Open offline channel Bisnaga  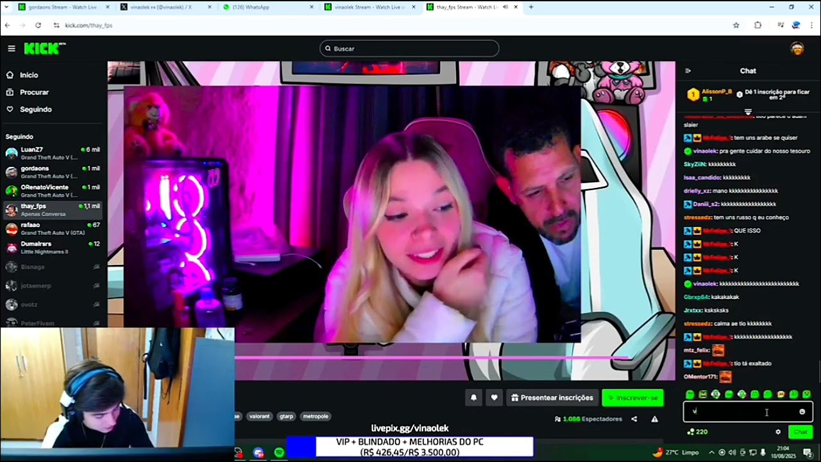[x=53, y=267]
